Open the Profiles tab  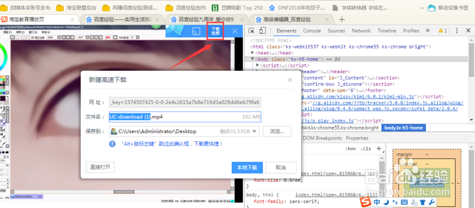(411, 30)
